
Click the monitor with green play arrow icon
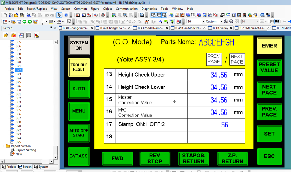pyautogui.click(x=114, y=15)
